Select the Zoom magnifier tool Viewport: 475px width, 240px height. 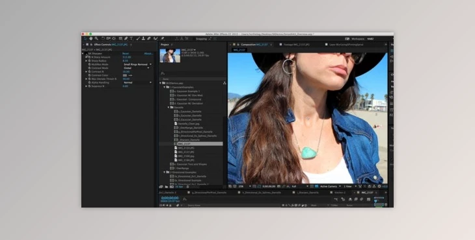96,39
